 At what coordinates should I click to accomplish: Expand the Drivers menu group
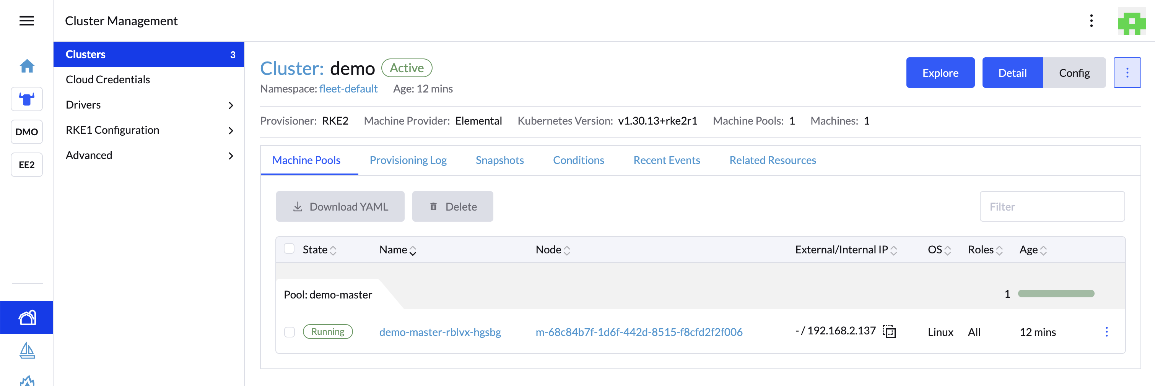(148, 105)
